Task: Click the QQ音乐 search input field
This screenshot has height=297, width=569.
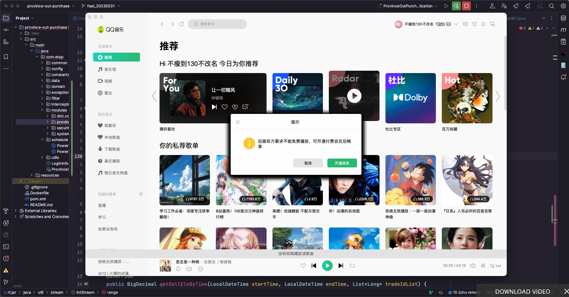Action: pyautogui.click(x=217, y=24)
